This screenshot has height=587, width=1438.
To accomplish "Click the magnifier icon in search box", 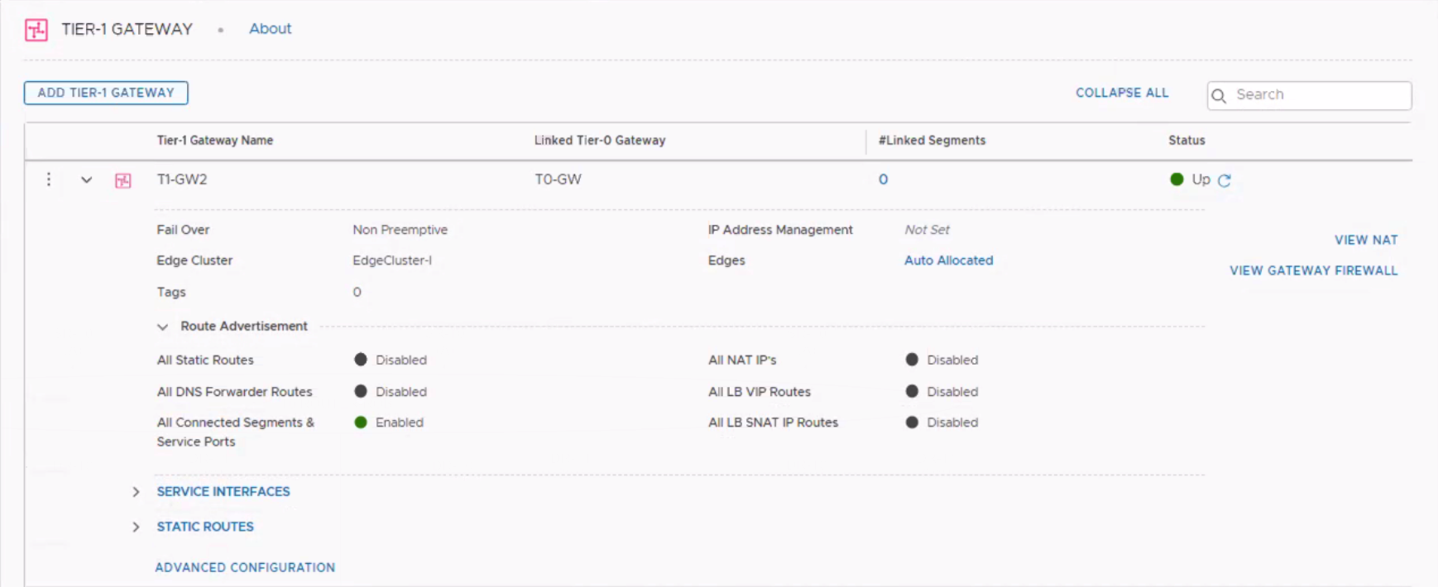I will pyautogui.click(x=1219, y=96).
